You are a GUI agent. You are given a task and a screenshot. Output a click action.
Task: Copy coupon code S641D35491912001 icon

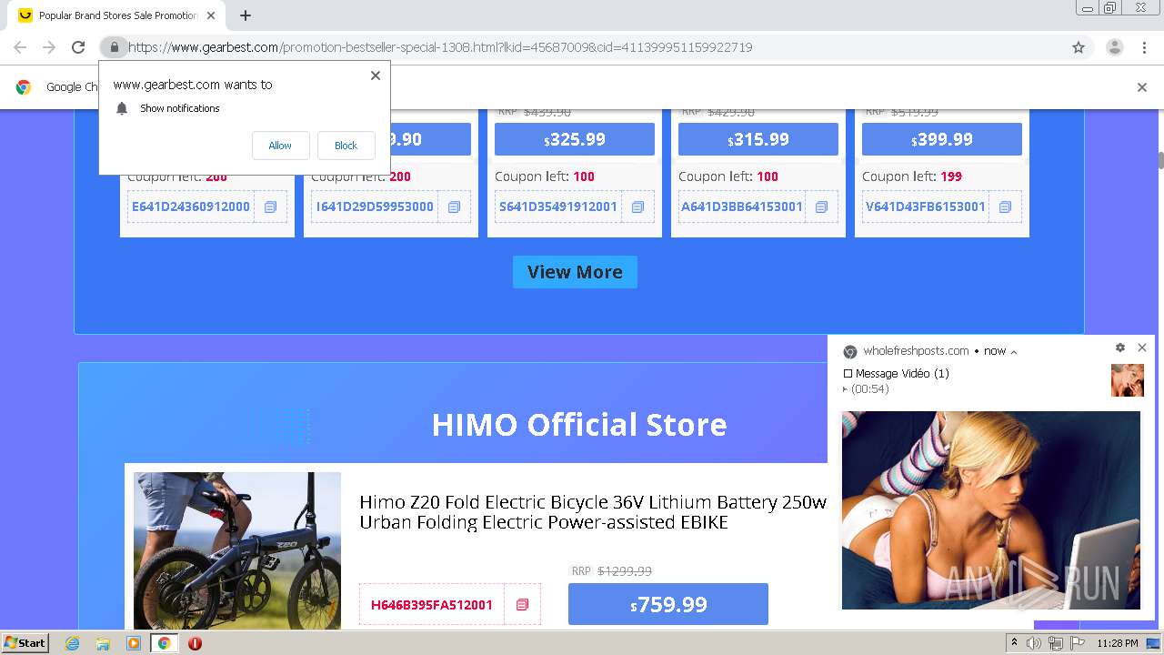click(637, 207)
